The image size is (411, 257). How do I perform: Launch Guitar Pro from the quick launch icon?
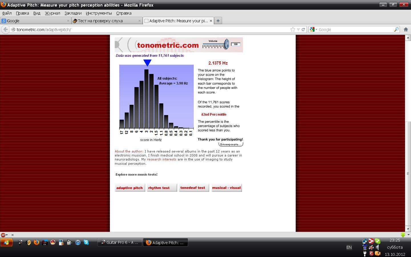[x=20, y=242]
